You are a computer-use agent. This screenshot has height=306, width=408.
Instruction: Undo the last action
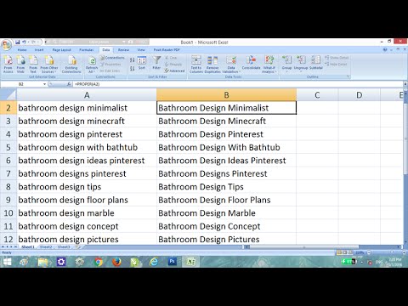click(25, 42)
